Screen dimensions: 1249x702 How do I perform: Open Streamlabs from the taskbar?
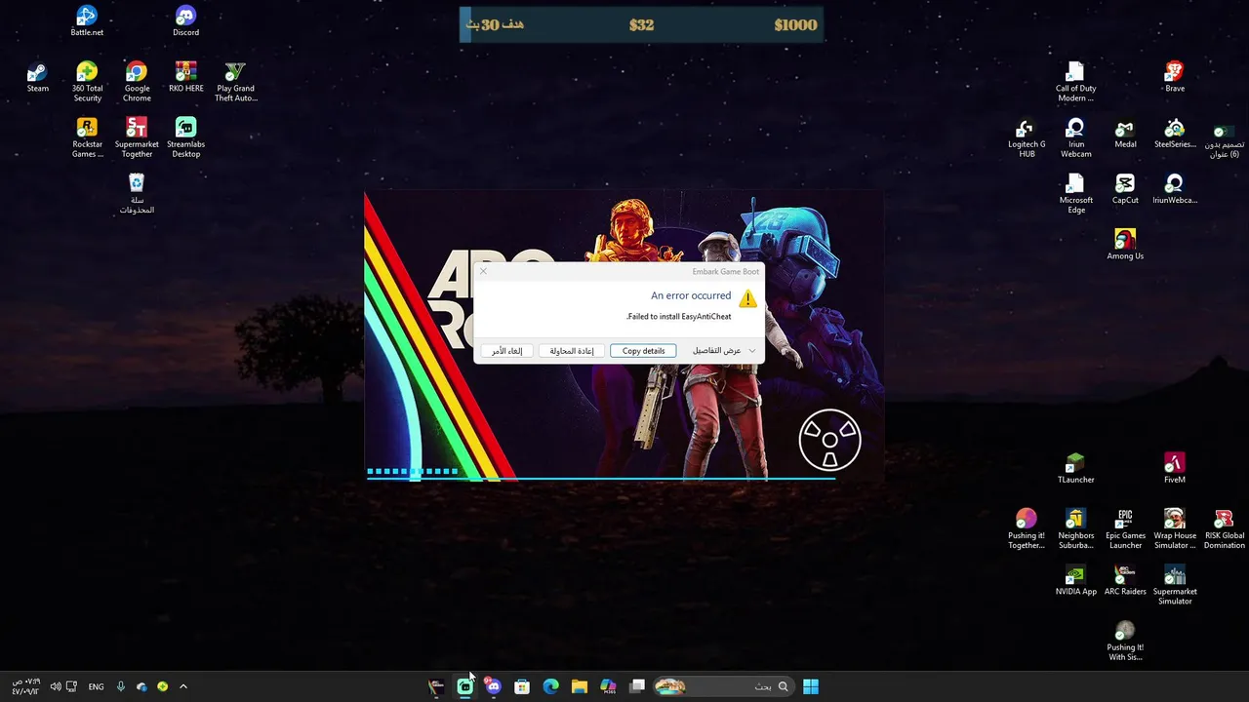[464, 686]
